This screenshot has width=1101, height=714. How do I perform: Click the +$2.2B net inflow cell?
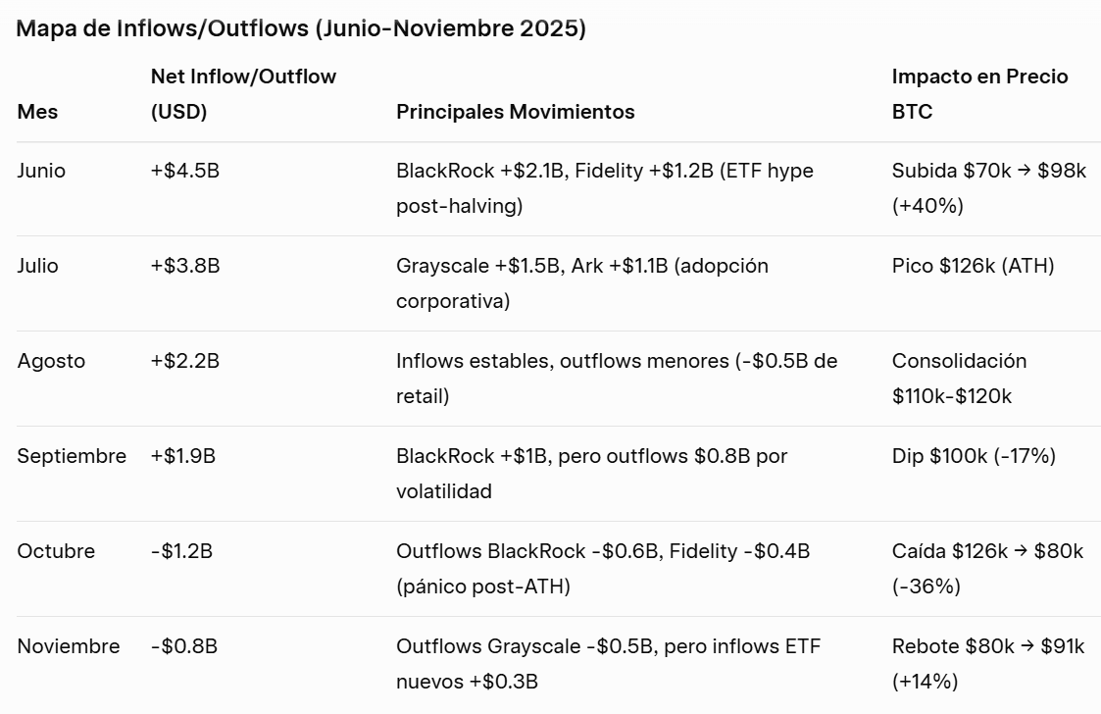pyautogui.click(x=184, y=361)
